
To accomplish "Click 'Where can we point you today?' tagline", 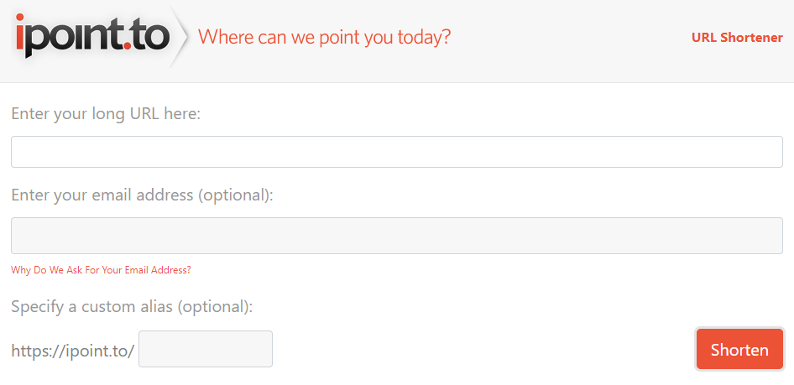I will [x=324, y=38].
